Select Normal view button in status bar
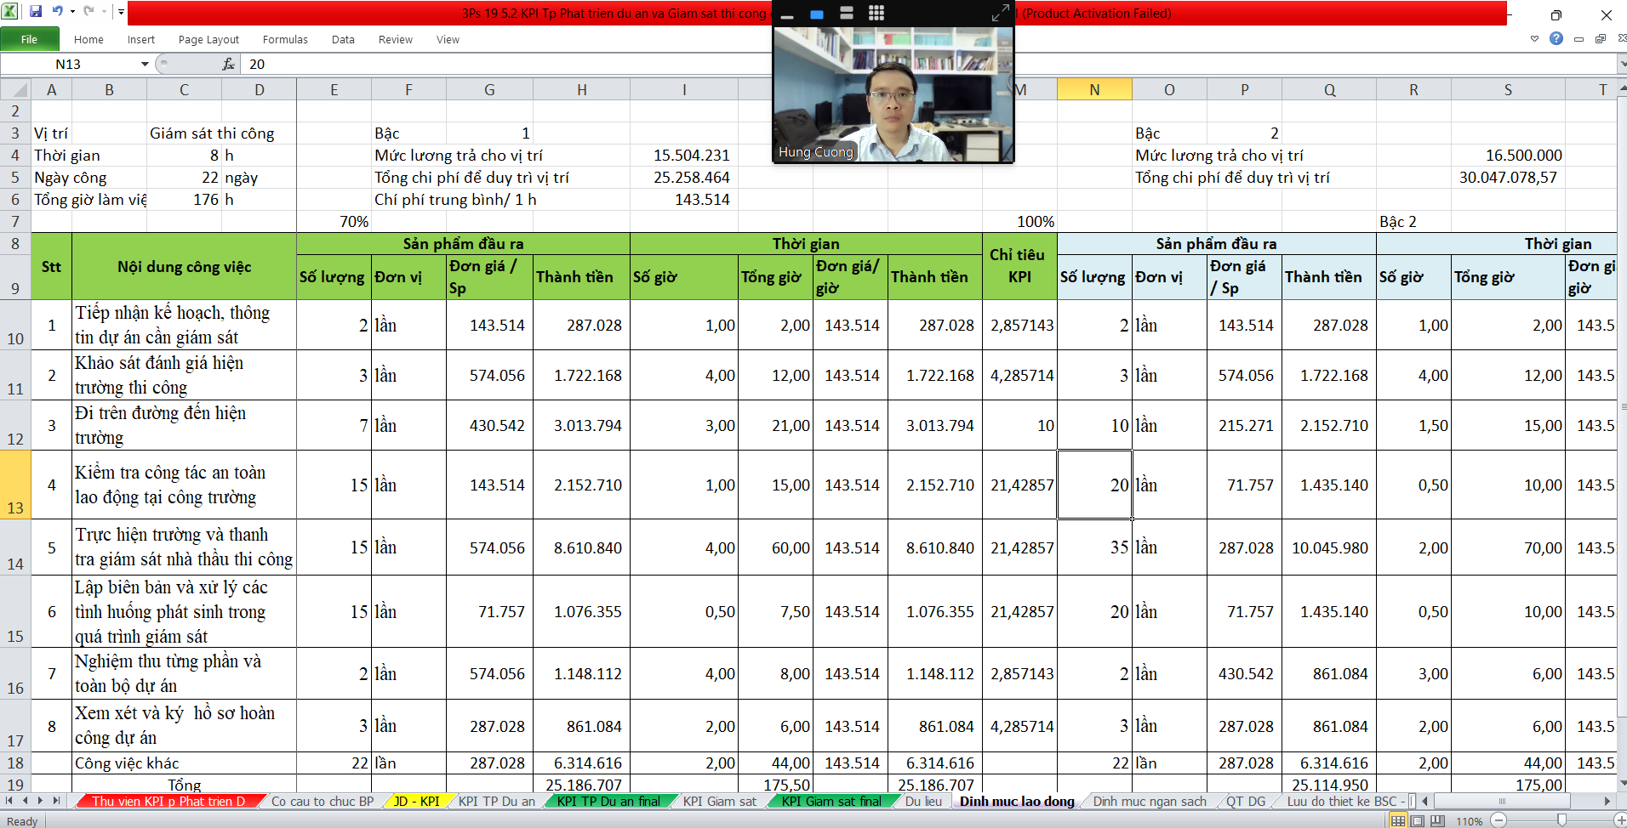Viewport: 1627px width, 828px height. 1397,821
